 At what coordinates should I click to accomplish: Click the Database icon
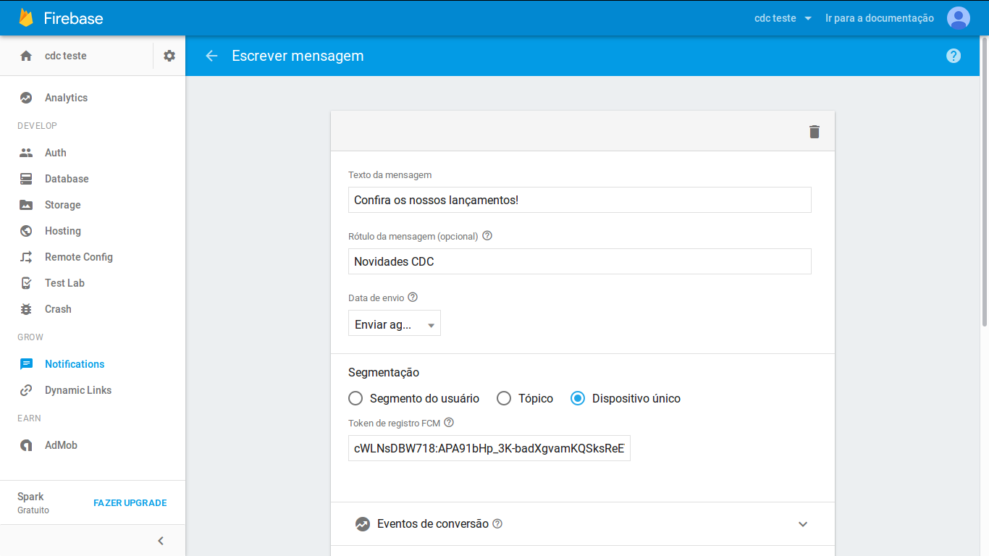tap(26, 179)
